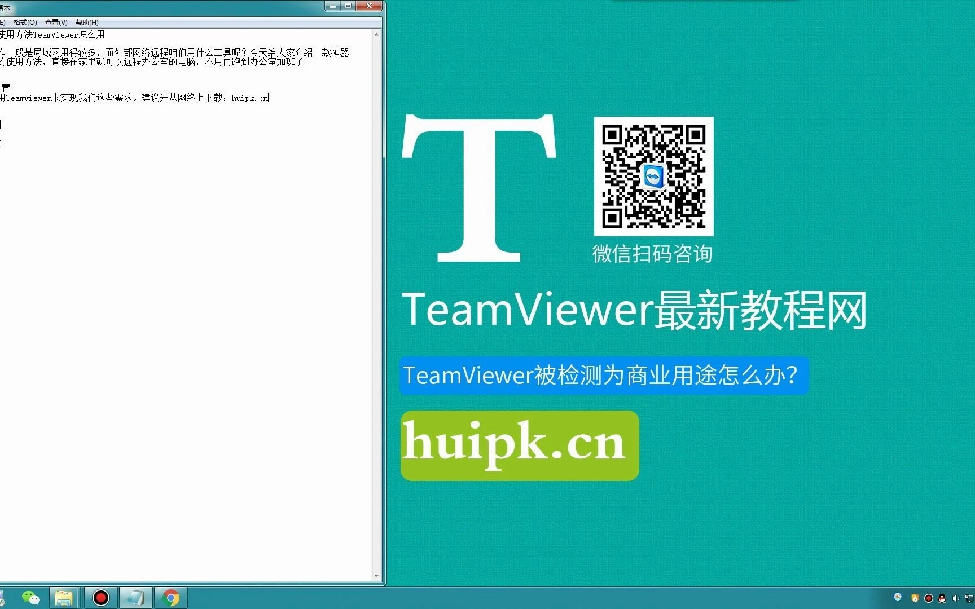Click the network connection tray icon

tap(969, 598)
